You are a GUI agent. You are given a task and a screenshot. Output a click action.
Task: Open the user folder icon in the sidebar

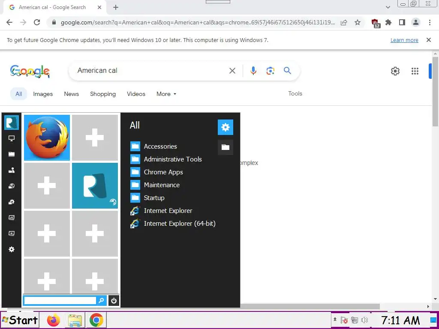[x=12, y=170]
